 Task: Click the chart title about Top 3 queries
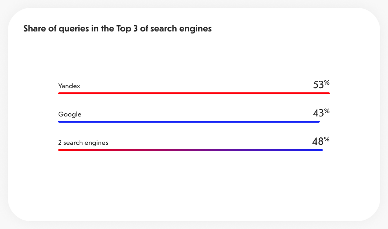(x=117, y=29)
